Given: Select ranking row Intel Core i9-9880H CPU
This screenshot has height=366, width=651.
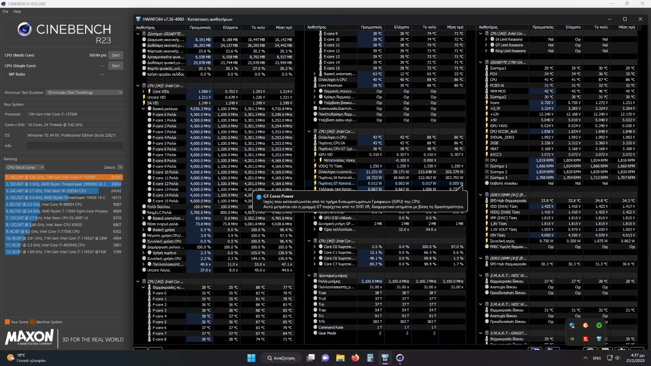Looking at the screenshot, I should pos(63,204).
